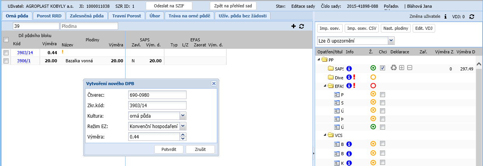483x166 pixels.
Task: Refresh the VDJ counter at top right
Action: [x=472, y=17]
